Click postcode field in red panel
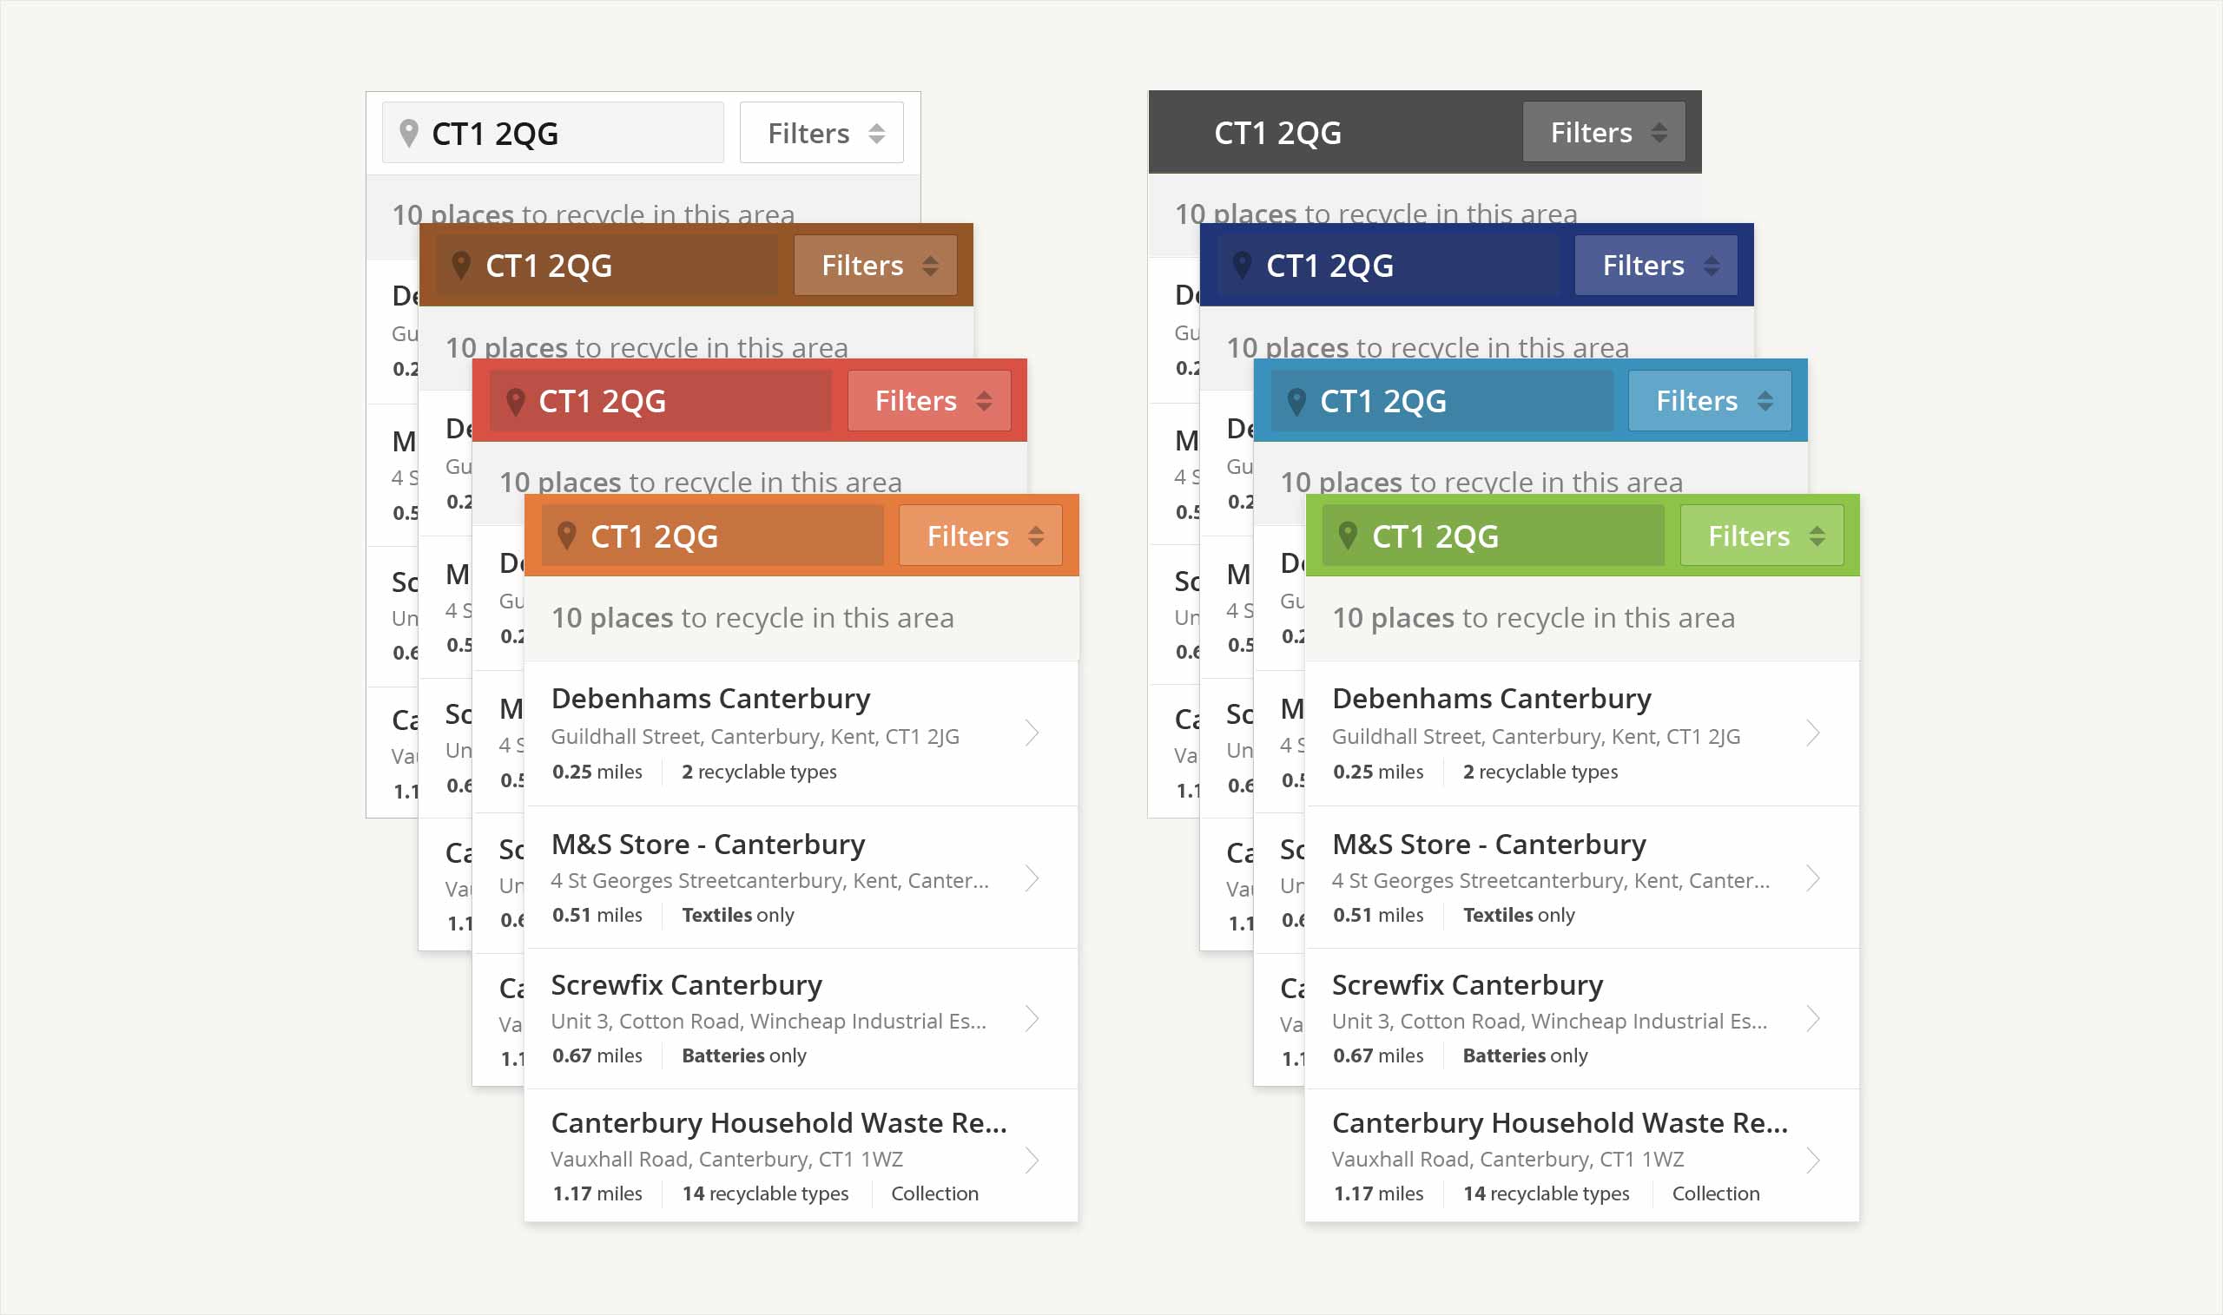 660,400
